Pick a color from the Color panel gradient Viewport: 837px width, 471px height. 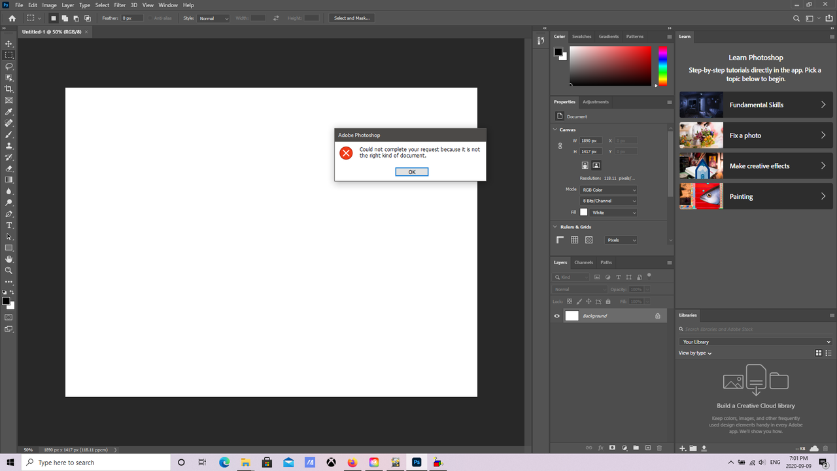610,65
